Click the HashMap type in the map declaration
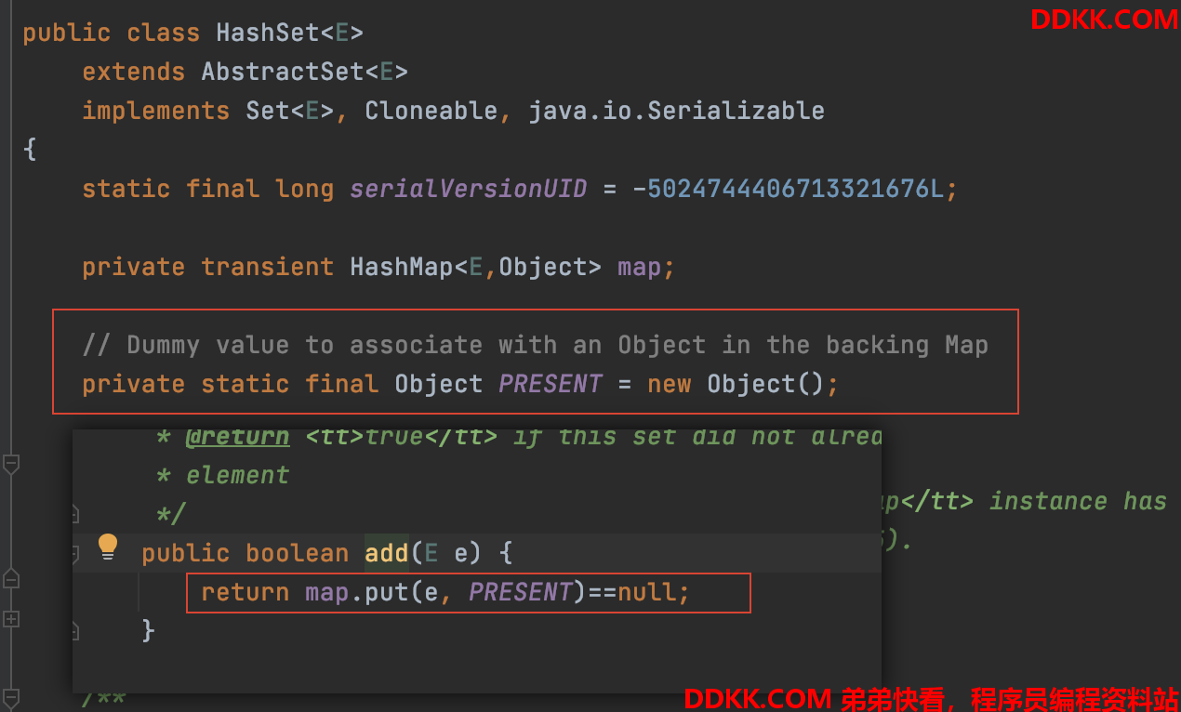The image size is (1181, 712). (x=402, y=267)
